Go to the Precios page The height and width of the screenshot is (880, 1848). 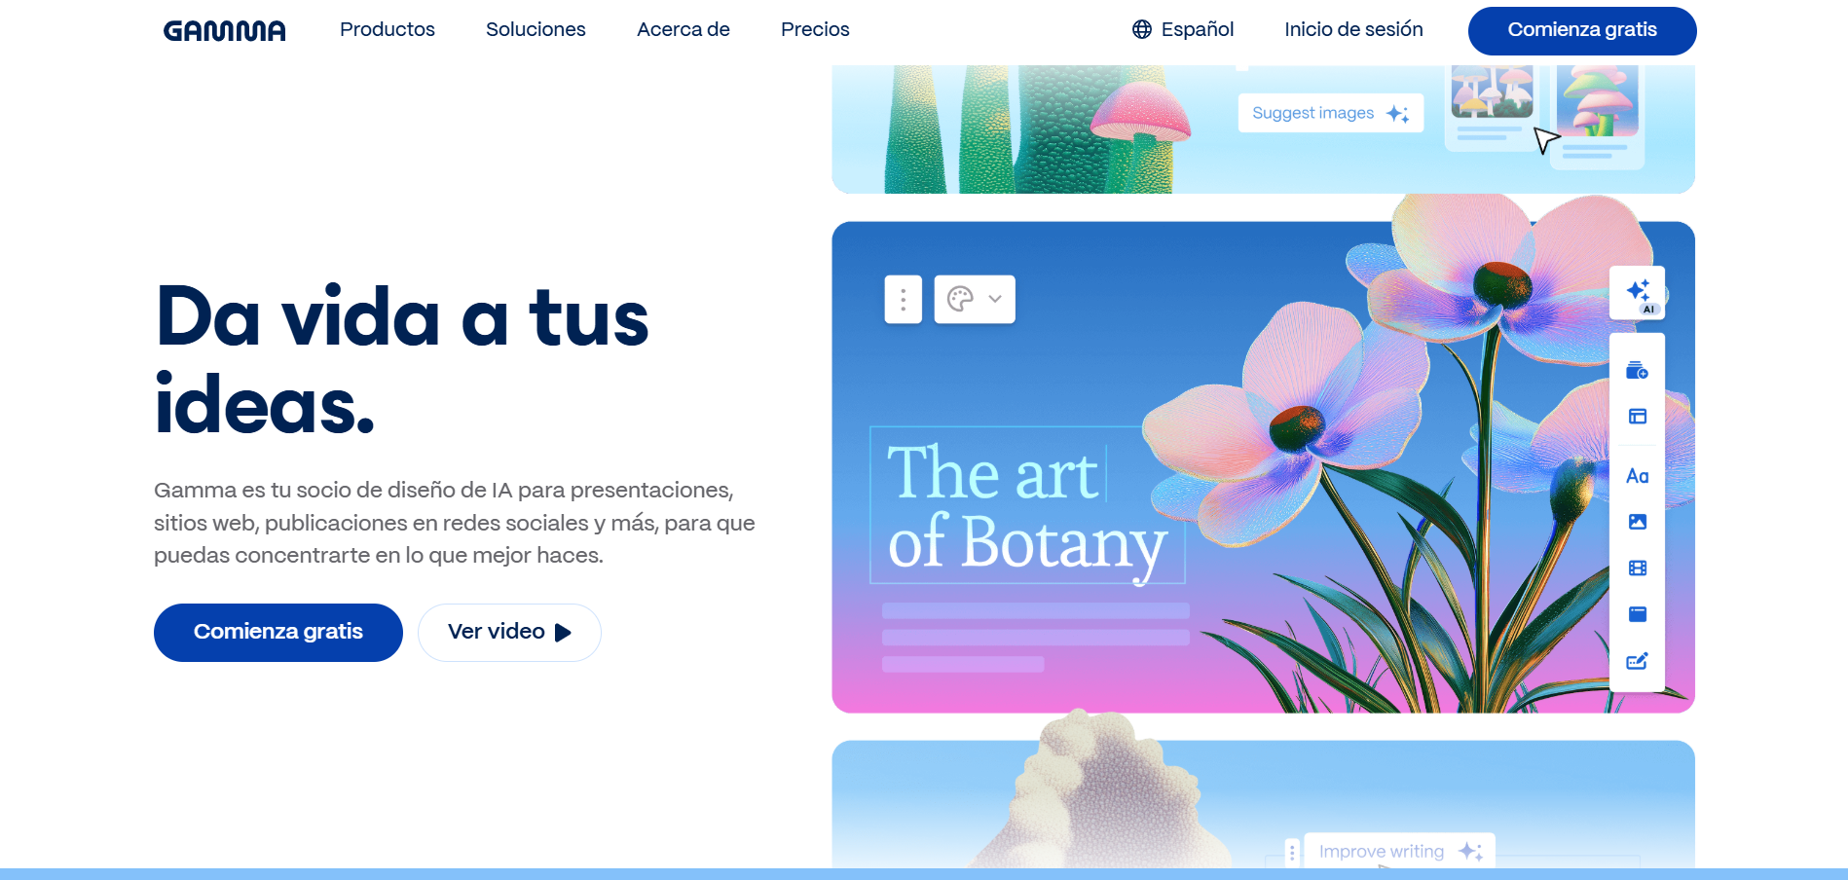tap(815, 30)
